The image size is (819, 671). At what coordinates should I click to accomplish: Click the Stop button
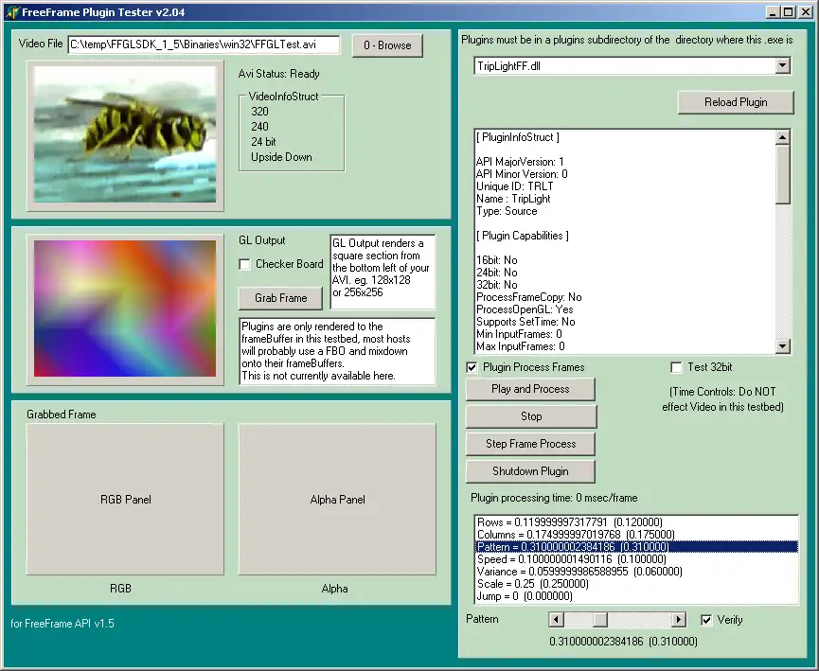[x=530, y=416]
